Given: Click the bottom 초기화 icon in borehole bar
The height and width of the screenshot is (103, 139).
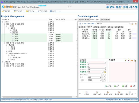Looking at the screenshot, I should [x=87, y=93].
